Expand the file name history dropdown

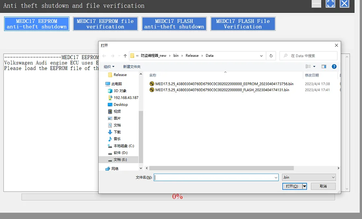(x=276, y=178)
